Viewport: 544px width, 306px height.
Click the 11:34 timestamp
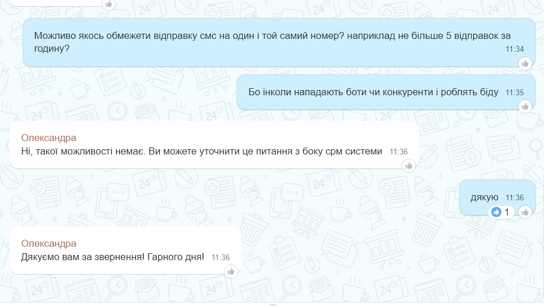(x=514, y=49)
